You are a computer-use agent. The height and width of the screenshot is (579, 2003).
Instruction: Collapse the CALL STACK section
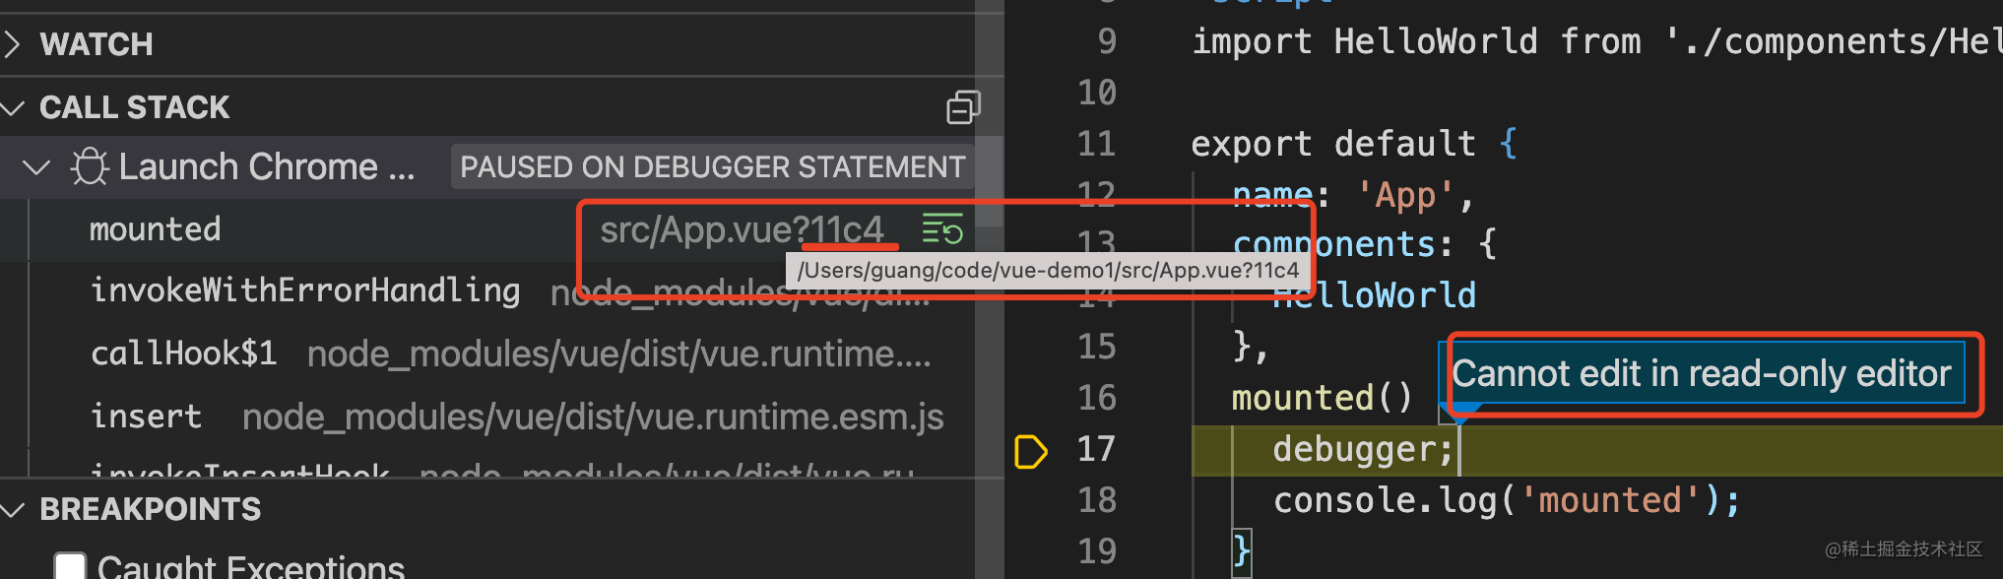tap(13, 107)
